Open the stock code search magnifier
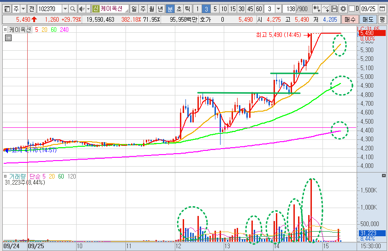The image size is (388, 251). [72, 9]
